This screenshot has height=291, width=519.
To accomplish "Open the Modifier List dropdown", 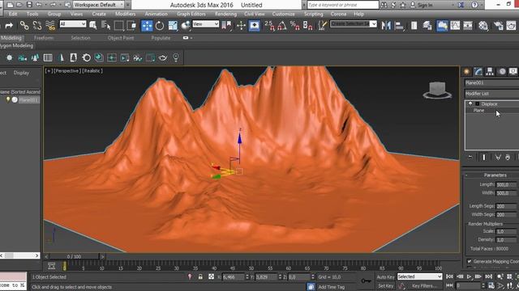I will [x=491, y=94].
